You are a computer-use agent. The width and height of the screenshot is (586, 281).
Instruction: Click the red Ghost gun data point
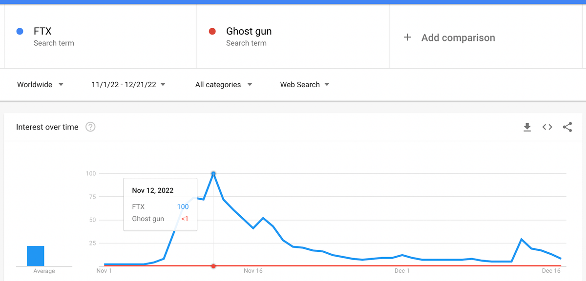[x=213, y=266]
